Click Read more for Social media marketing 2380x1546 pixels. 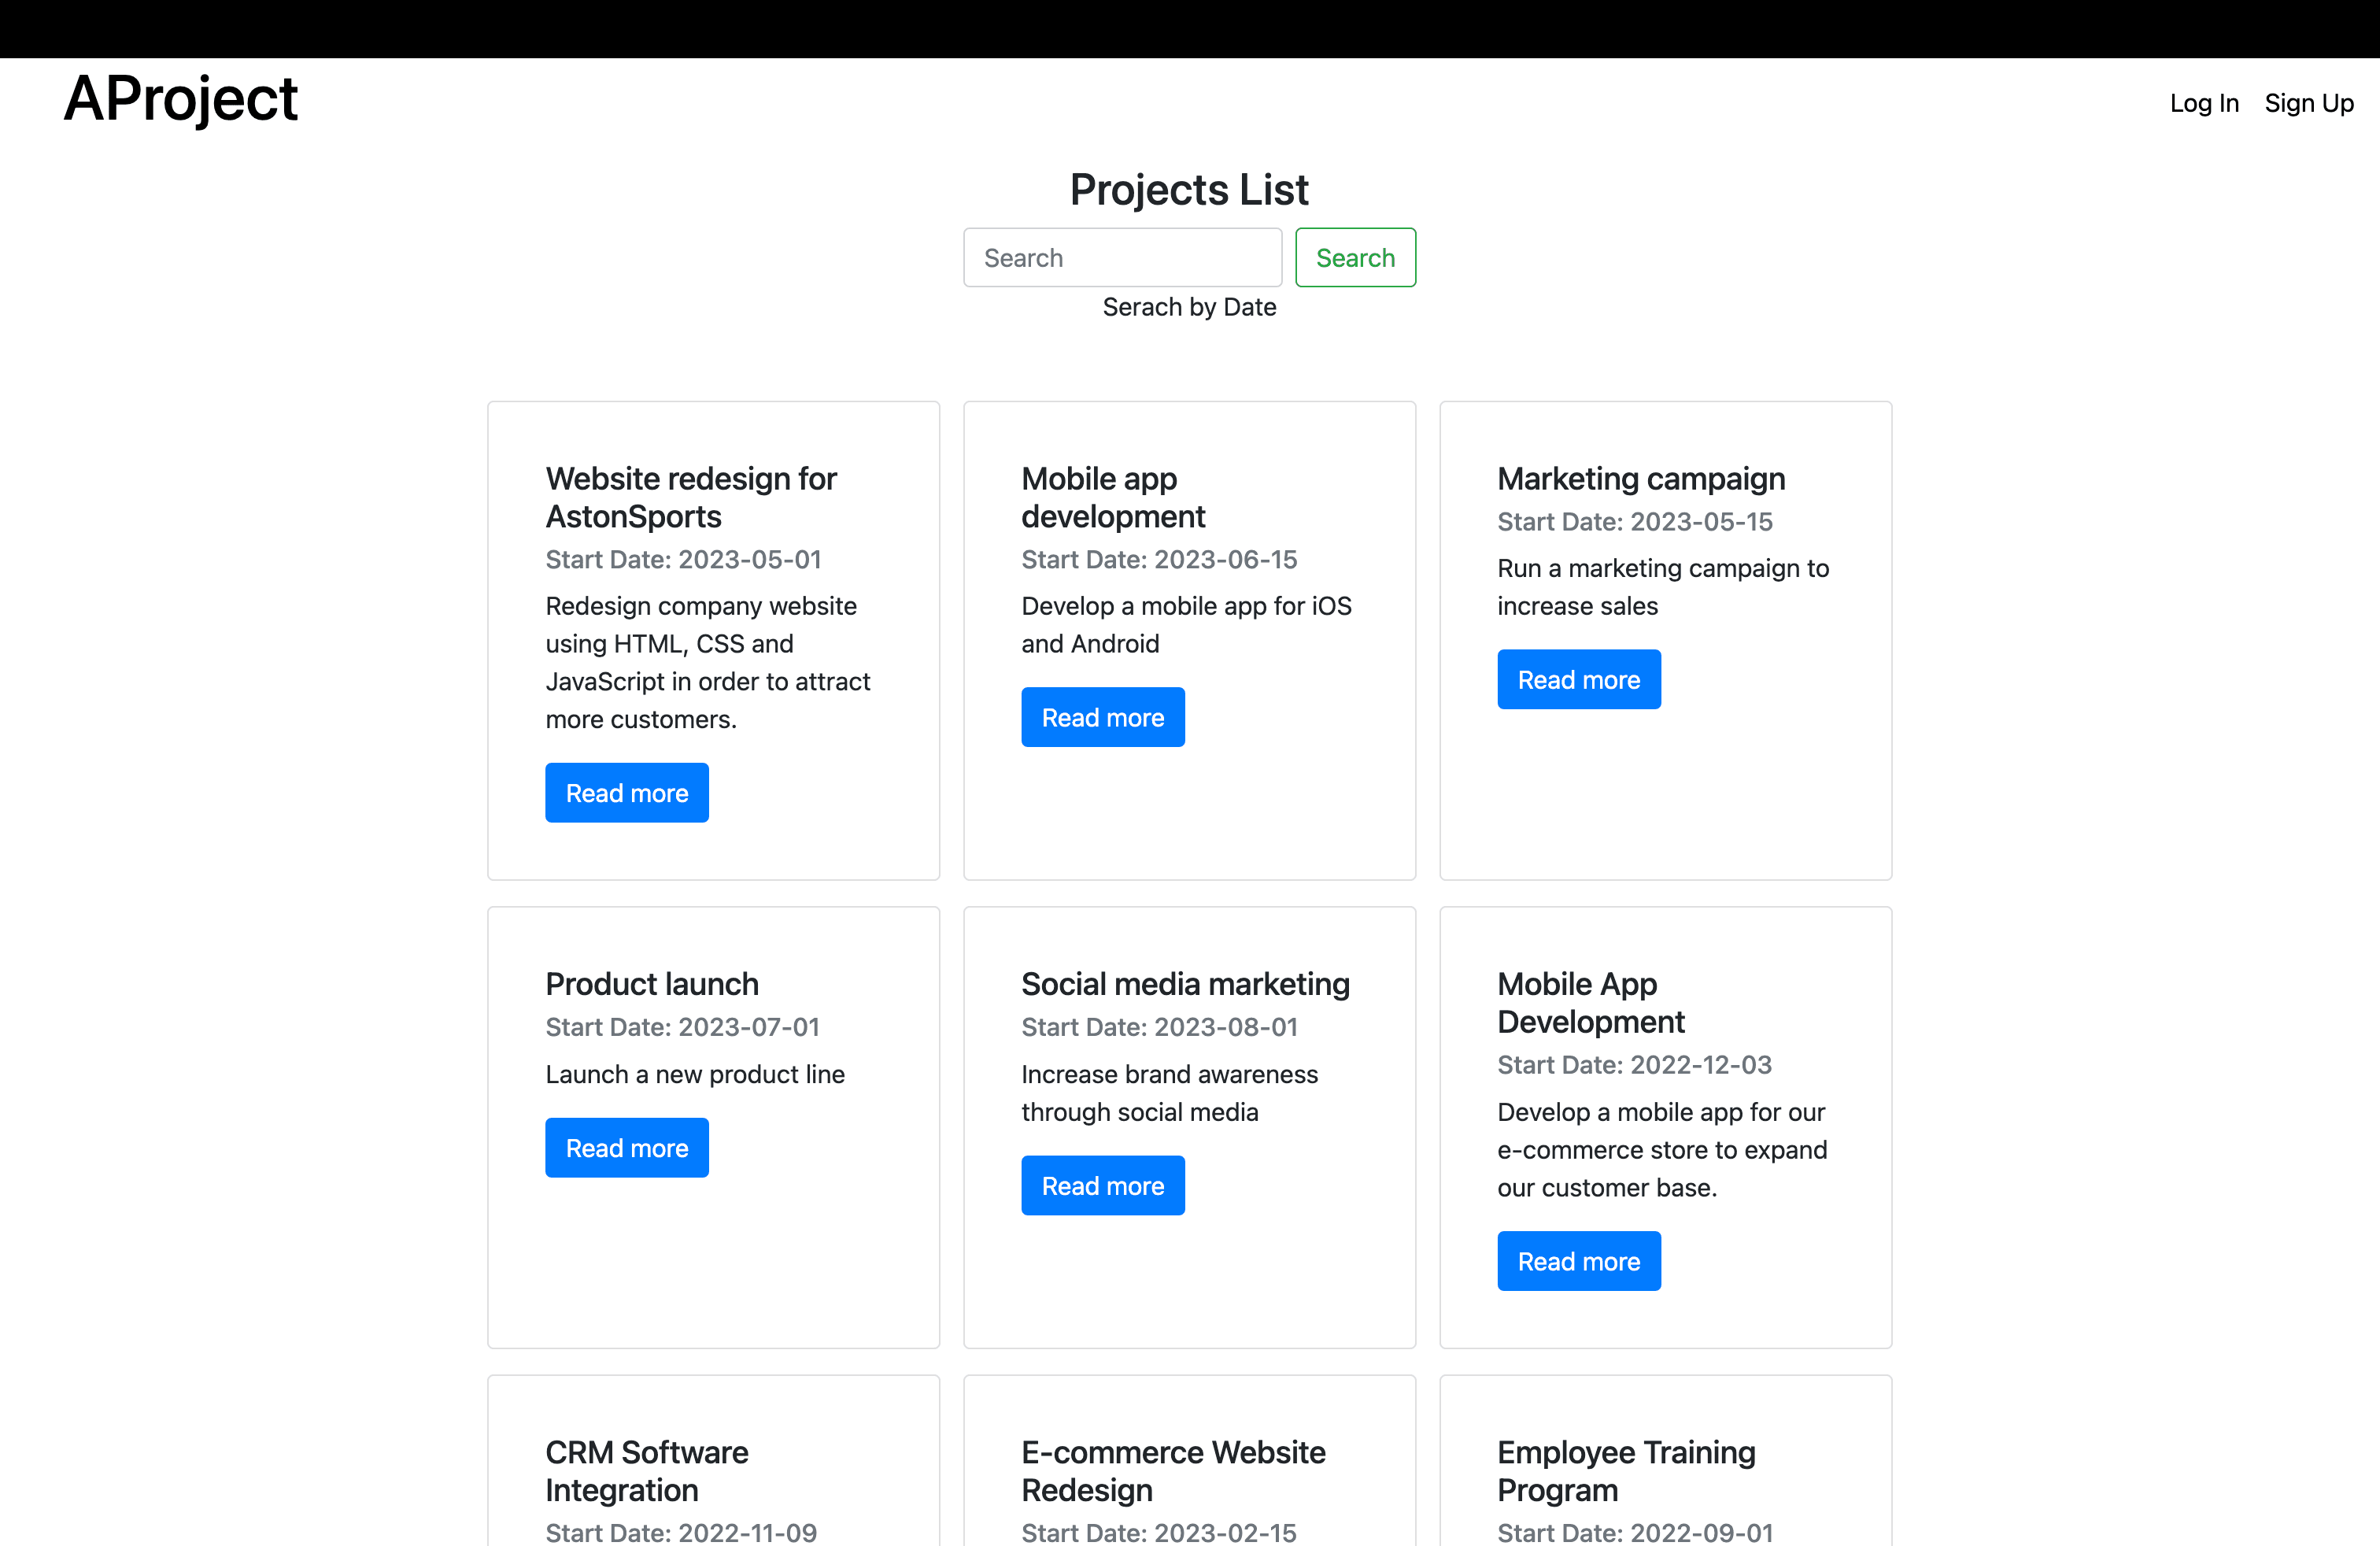pyautogui.click(x=1102, y=1187)
